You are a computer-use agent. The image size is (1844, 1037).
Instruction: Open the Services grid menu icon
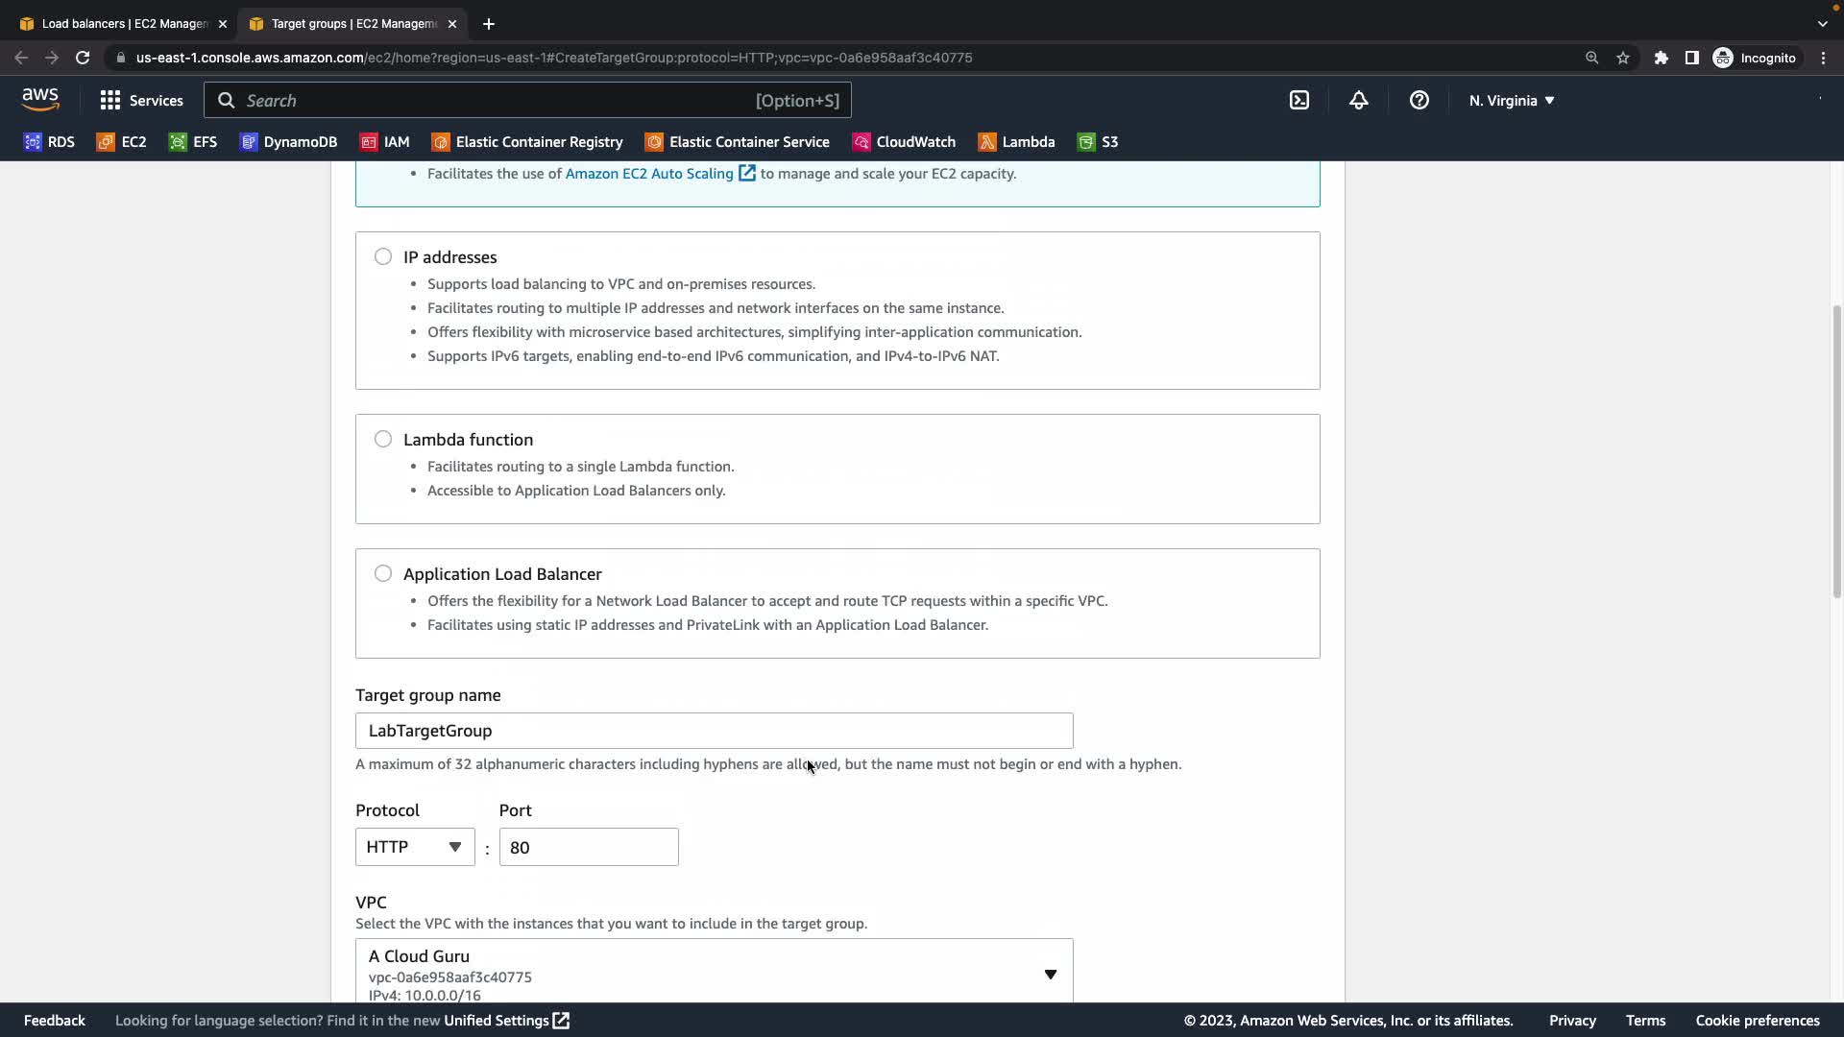tap(110, 100)
